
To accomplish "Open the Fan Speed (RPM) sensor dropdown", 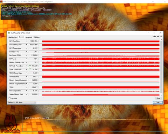I will 27,55.
